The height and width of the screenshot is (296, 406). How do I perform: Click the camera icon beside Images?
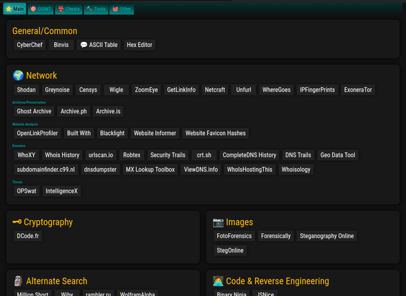tap(218, 222)
